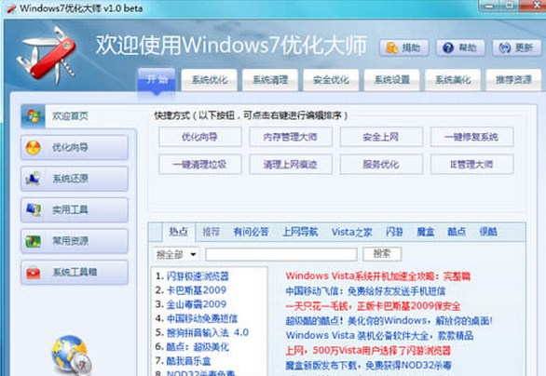This screenshot has height=376, width=546.
Task: Click the update refresh icon
Action: 505,47
